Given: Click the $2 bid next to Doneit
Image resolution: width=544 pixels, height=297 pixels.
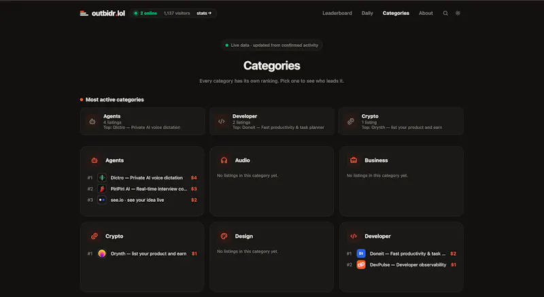Looking at the screenshot, I should tap(453, 254).
